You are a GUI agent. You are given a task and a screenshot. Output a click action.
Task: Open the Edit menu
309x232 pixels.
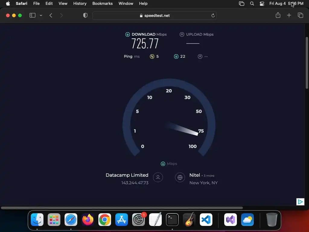coord(49,4)
